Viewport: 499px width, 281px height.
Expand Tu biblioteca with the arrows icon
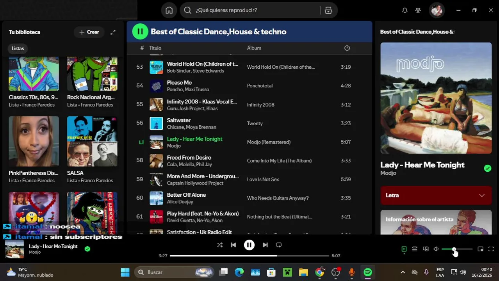click(x=113, y=32)
